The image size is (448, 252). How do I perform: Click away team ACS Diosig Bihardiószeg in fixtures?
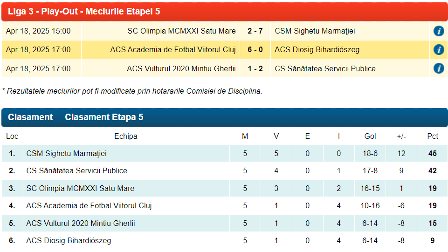point(317,50)
